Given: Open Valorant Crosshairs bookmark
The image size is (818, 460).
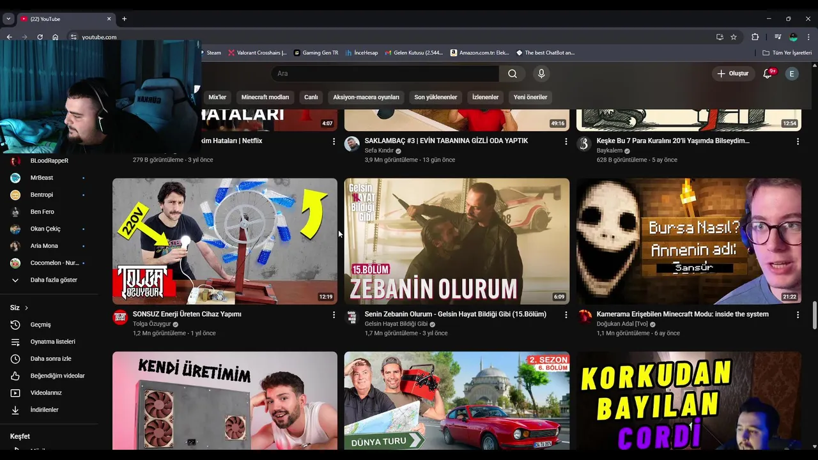Looking at the screenshot, I should pos(257,53).
